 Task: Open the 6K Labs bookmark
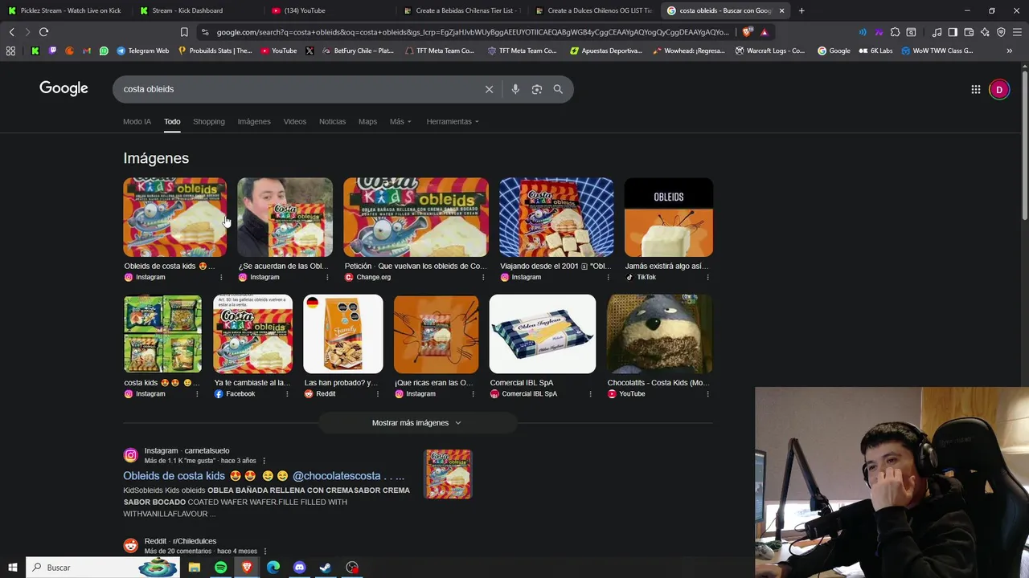tap(877, 51)
